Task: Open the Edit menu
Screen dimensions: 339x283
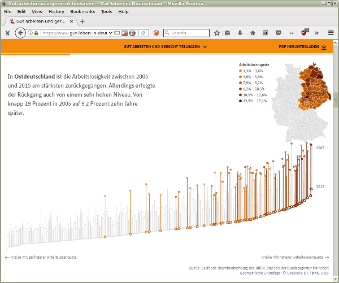Action: 21,12
